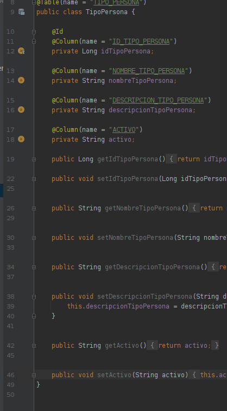Click the activo field name on line 18

point(120,139)
